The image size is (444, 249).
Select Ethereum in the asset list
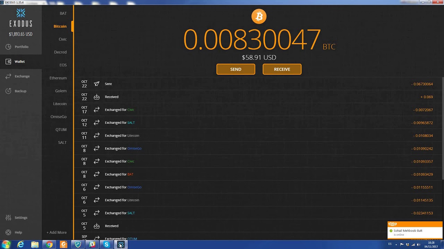coord(58,78)
